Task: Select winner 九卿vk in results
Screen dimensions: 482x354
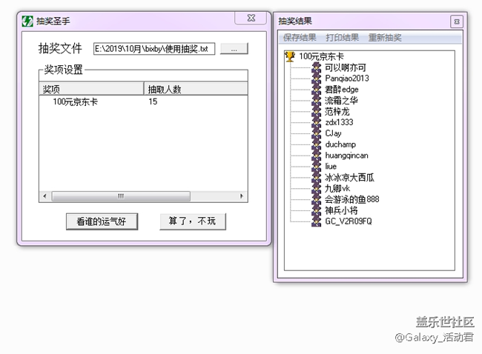Action: 337,188
